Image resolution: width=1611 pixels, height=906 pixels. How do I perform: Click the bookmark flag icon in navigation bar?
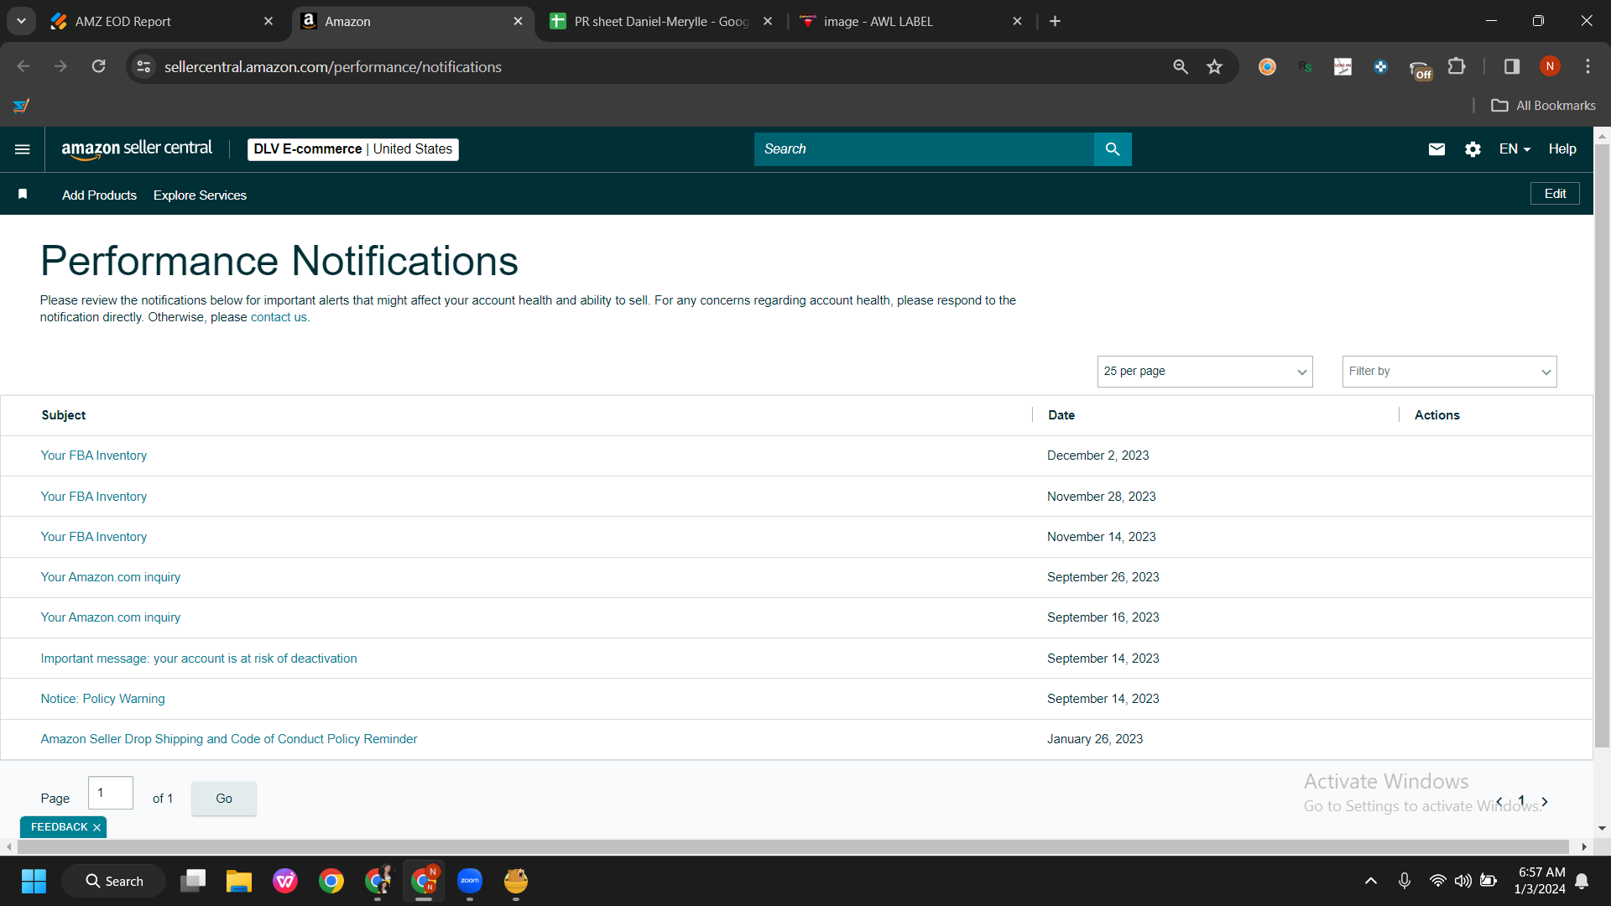23,195
